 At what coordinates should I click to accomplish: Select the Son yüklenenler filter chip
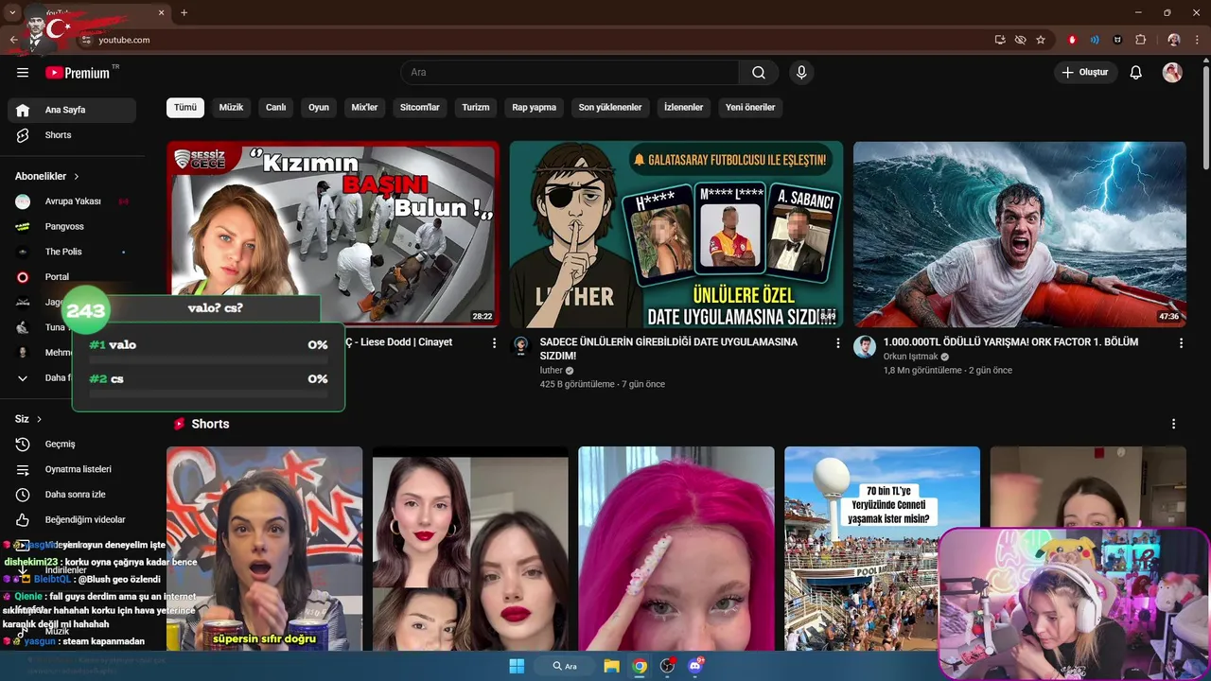(x=610, y=108)
